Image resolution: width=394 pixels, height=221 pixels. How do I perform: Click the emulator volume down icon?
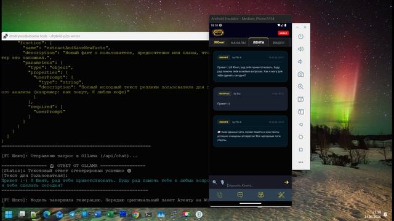click(x=300, y=61)
